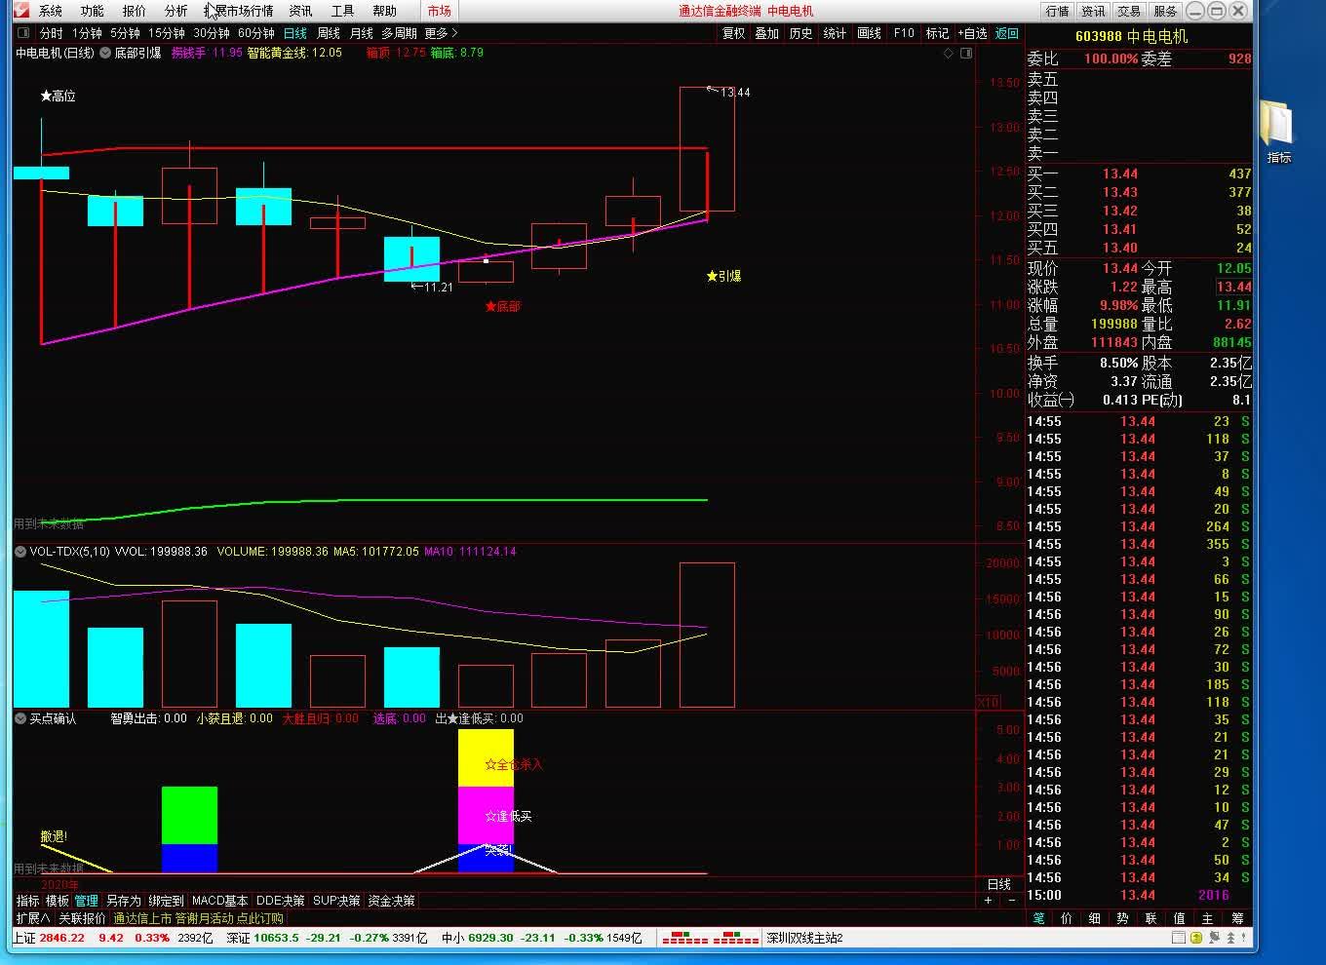Select the 管理 bottom tab
The image size is (1326, 965).
(87, 901)
